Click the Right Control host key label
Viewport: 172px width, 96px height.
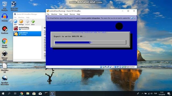(130, 67)
